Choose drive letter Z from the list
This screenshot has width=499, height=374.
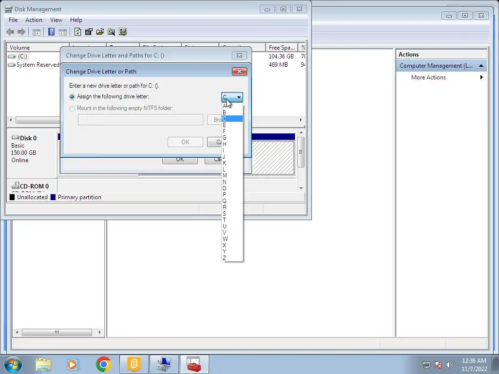(232, 258)
